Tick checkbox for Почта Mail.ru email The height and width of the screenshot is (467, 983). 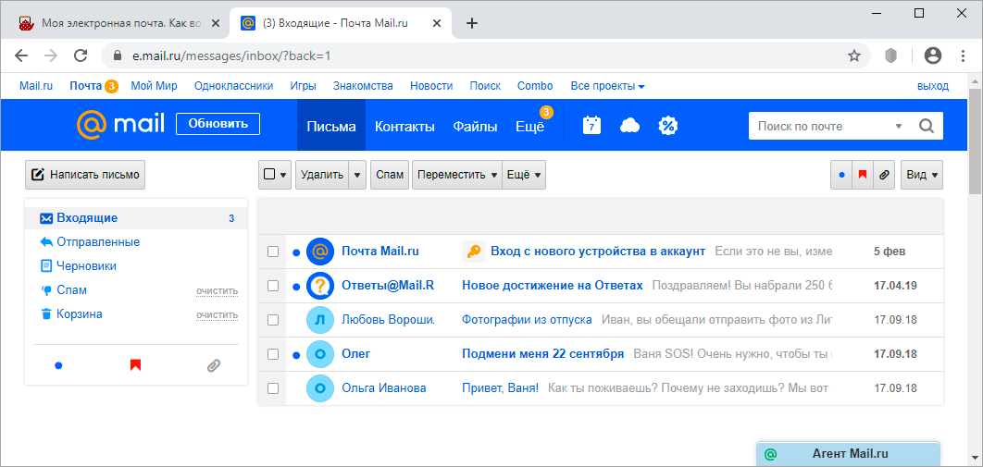273,252
